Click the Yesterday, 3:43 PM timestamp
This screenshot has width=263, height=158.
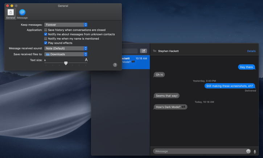tap(204, 81)
